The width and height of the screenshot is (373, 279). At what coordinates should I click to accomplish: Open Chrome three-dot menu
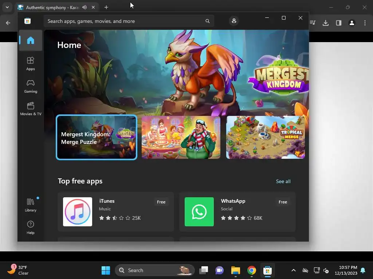pyautogui.click(x=365, y=23)
